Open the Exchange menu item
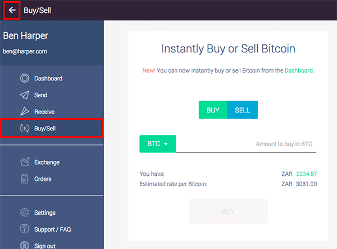Viewport: 337px width, 249px height. click(47, 162)
